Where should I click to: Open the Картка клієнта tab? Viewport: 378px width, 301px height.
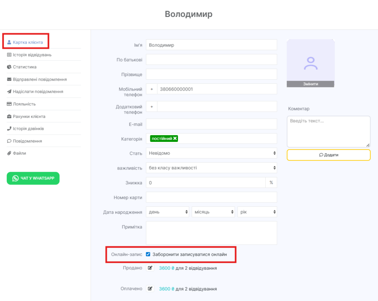pyautogui.click(x=28, y=42)
